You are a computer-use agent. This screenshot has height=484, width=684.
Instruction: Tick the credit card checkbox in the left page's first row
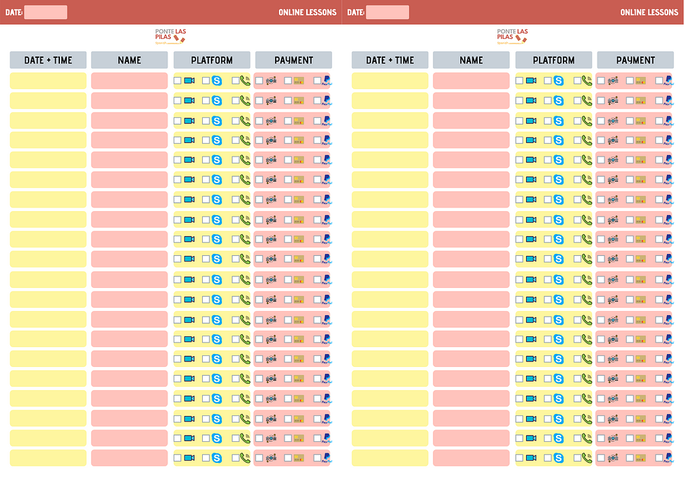point(288,80)
